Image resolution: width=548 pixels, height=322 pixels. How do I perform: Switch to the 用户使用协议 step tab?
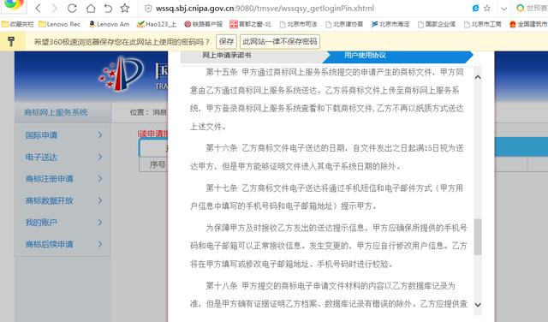click(365, 56)
